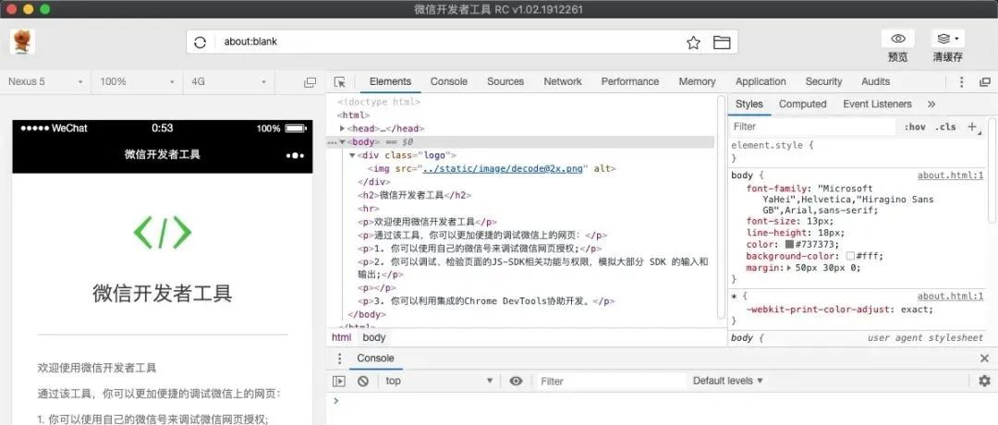
Task: Select the Event Listeners pane tab
Action: tap(877, 103)
